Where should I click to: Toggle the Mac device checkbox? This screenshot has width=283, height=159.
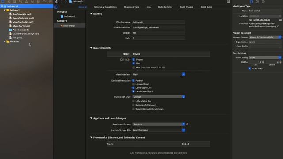tap(134, 68)
